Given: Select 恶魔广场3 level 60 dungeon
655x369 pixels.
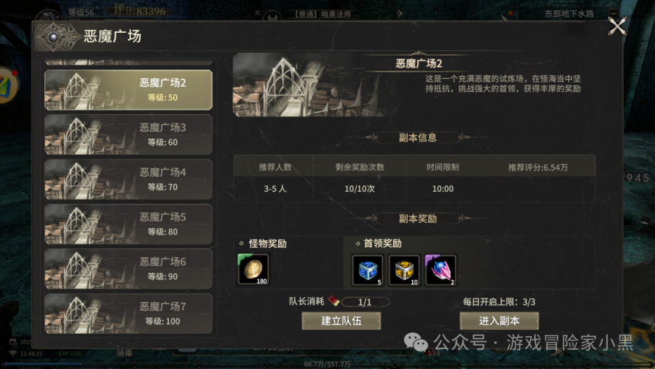Looking at the screenshot, I should (x=128, y=135).
